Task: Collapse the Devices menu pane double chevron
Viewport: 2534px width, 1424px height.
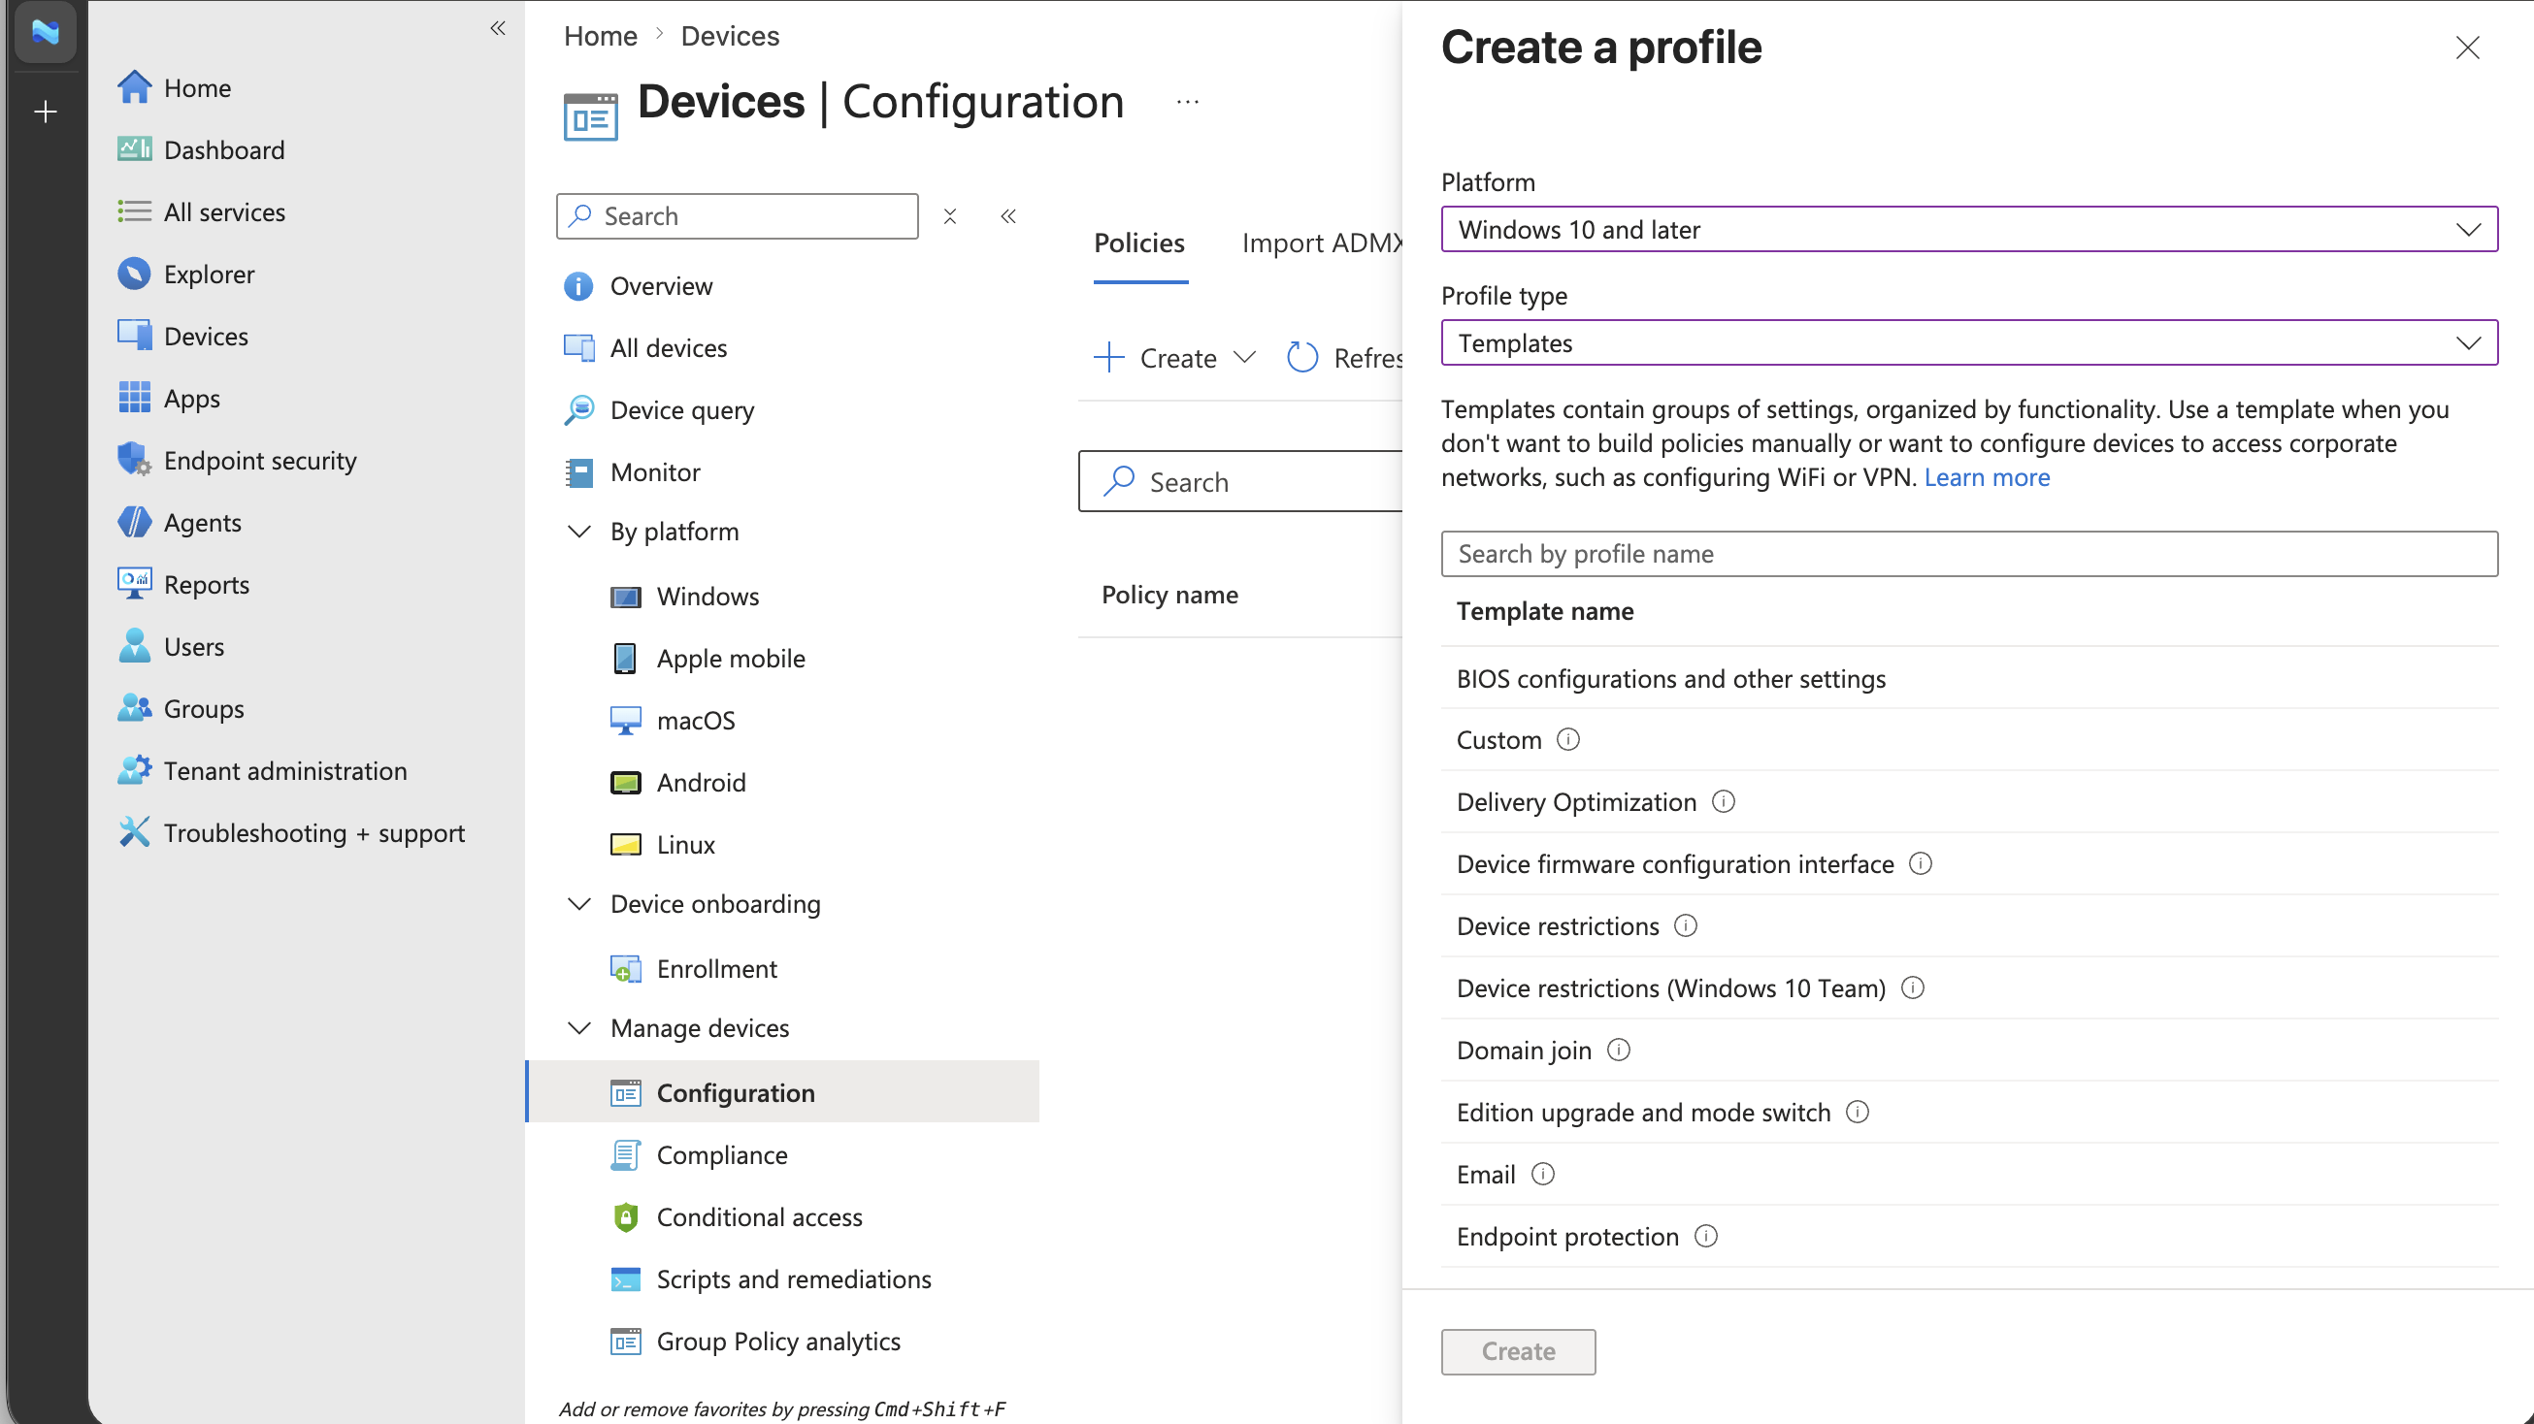Action: tap(1008, 216)
